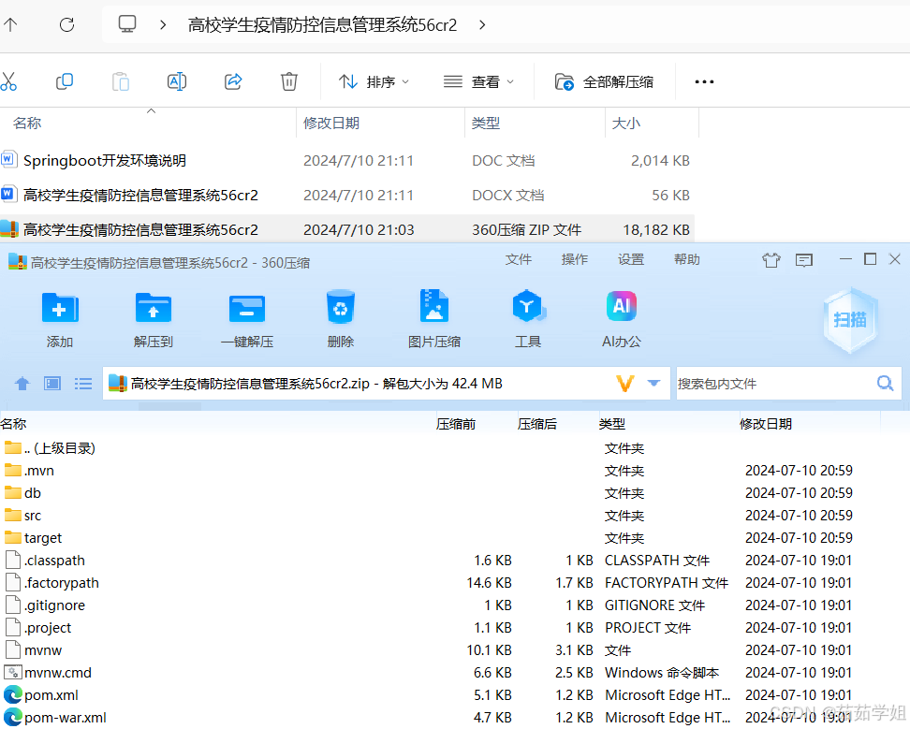
Task: Open the 查看 view dropdown
Action: 478,81
